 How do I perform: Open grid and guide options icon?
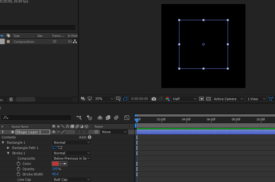(x=118, y=99)
